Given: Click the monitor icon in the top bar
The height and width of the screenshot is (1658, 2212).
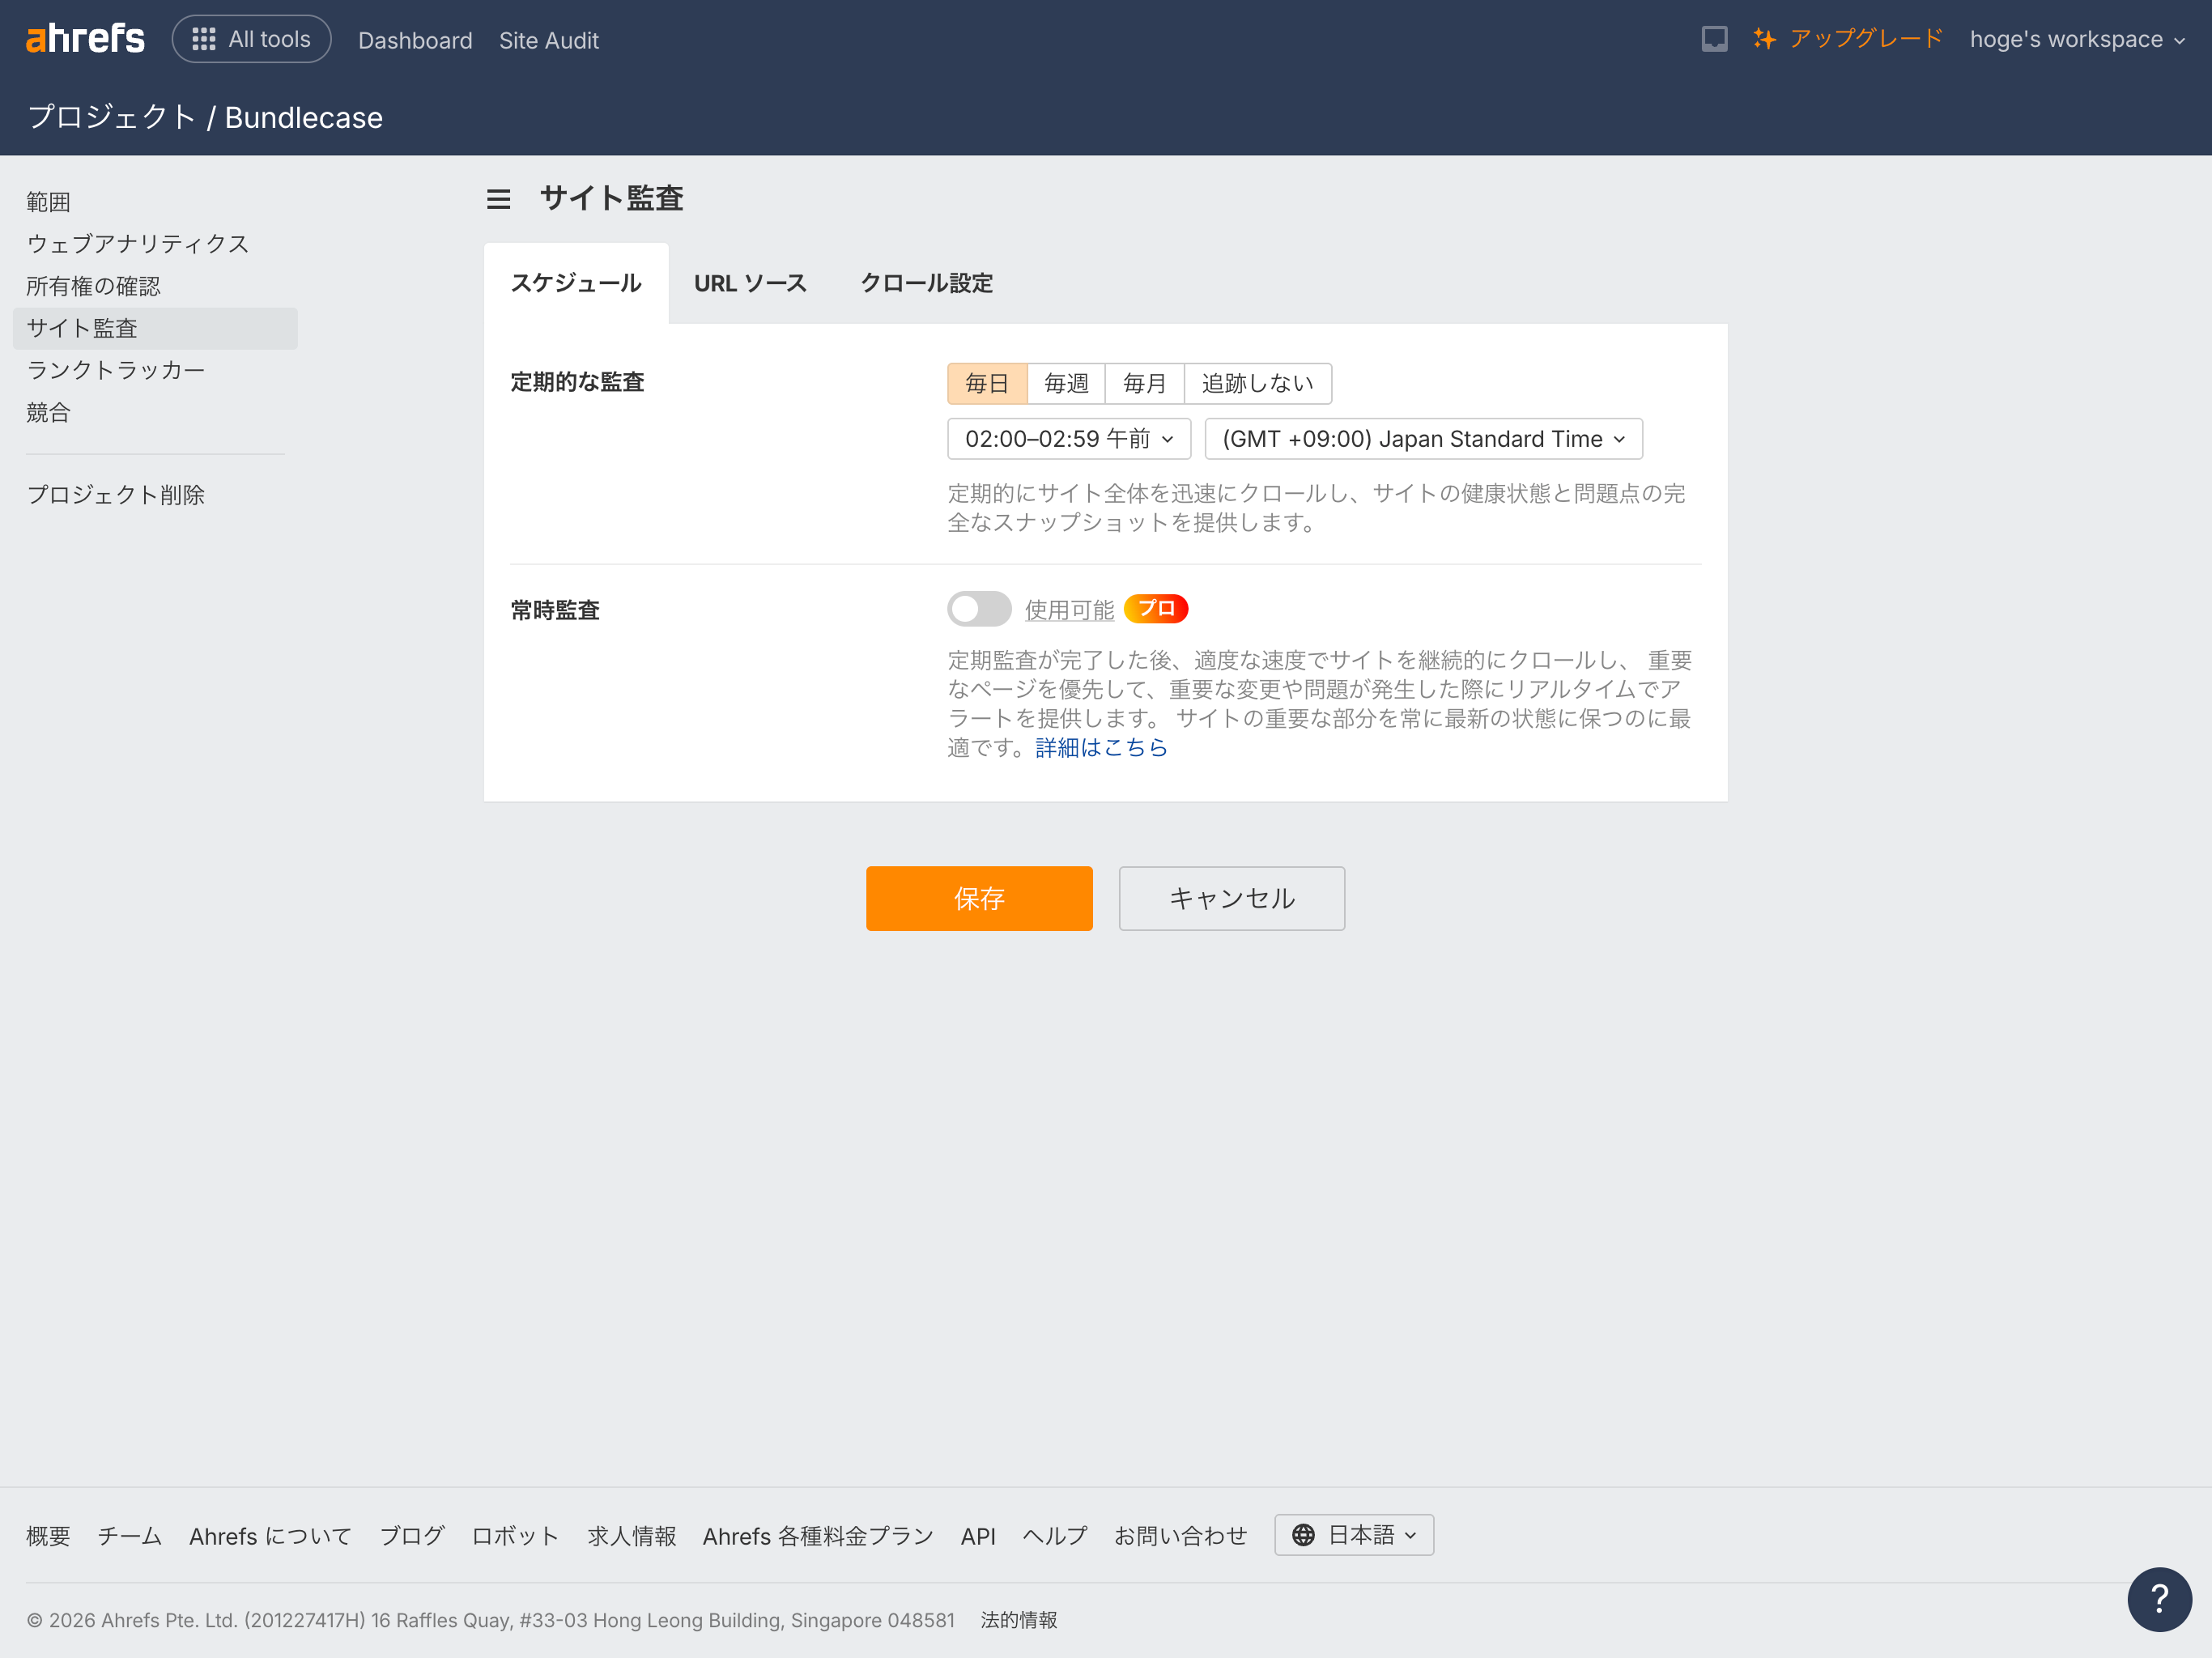Looking at the screenshot, I should (x=1714, y=38).
